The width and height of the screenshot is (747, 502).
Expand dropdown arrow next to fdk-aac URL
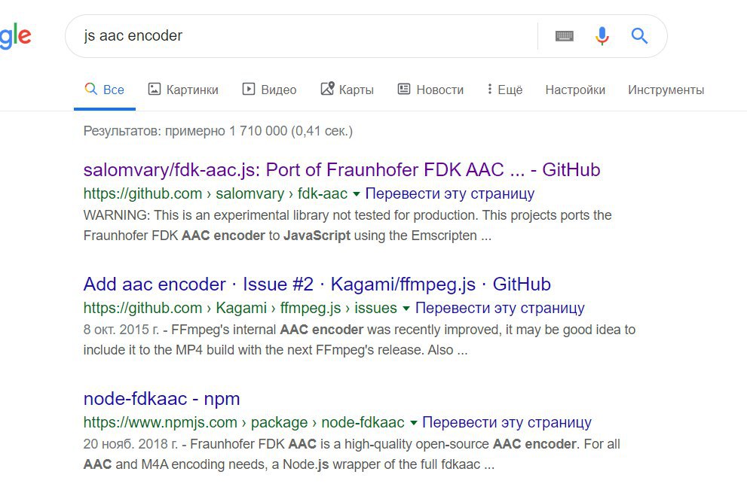pyautogui.click(x=357, y=194)
